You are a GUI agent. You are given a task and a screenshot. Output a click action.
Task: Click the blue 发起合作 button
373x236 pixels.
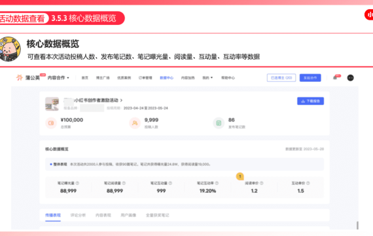(x=310, y=78)
